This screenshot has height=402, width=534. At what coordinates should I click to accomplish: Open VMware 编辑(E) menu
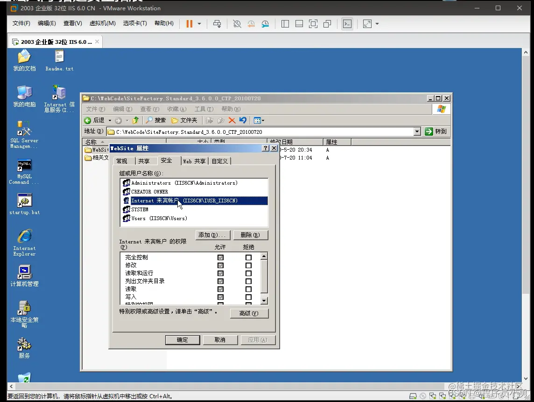pyautogui.click(x=47, y=23)
